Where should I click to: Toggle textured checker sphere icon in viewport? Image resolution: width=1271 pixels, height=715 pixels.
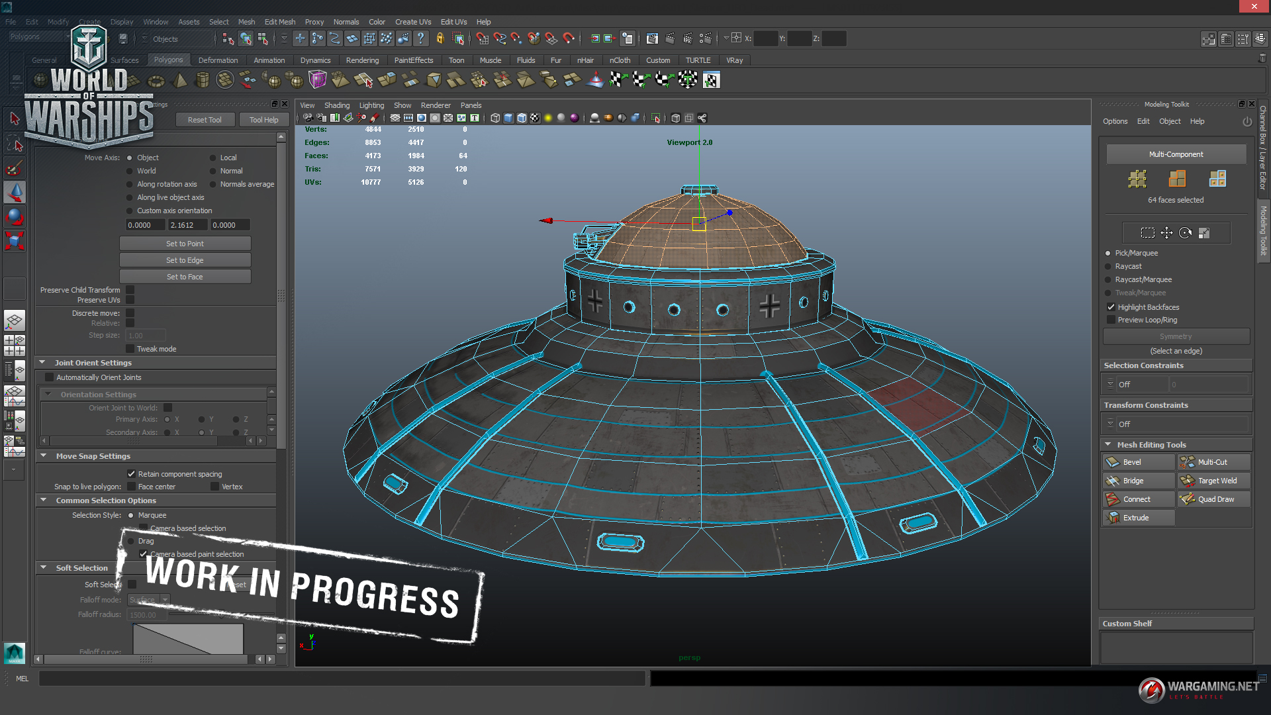[x=535, y=118]
